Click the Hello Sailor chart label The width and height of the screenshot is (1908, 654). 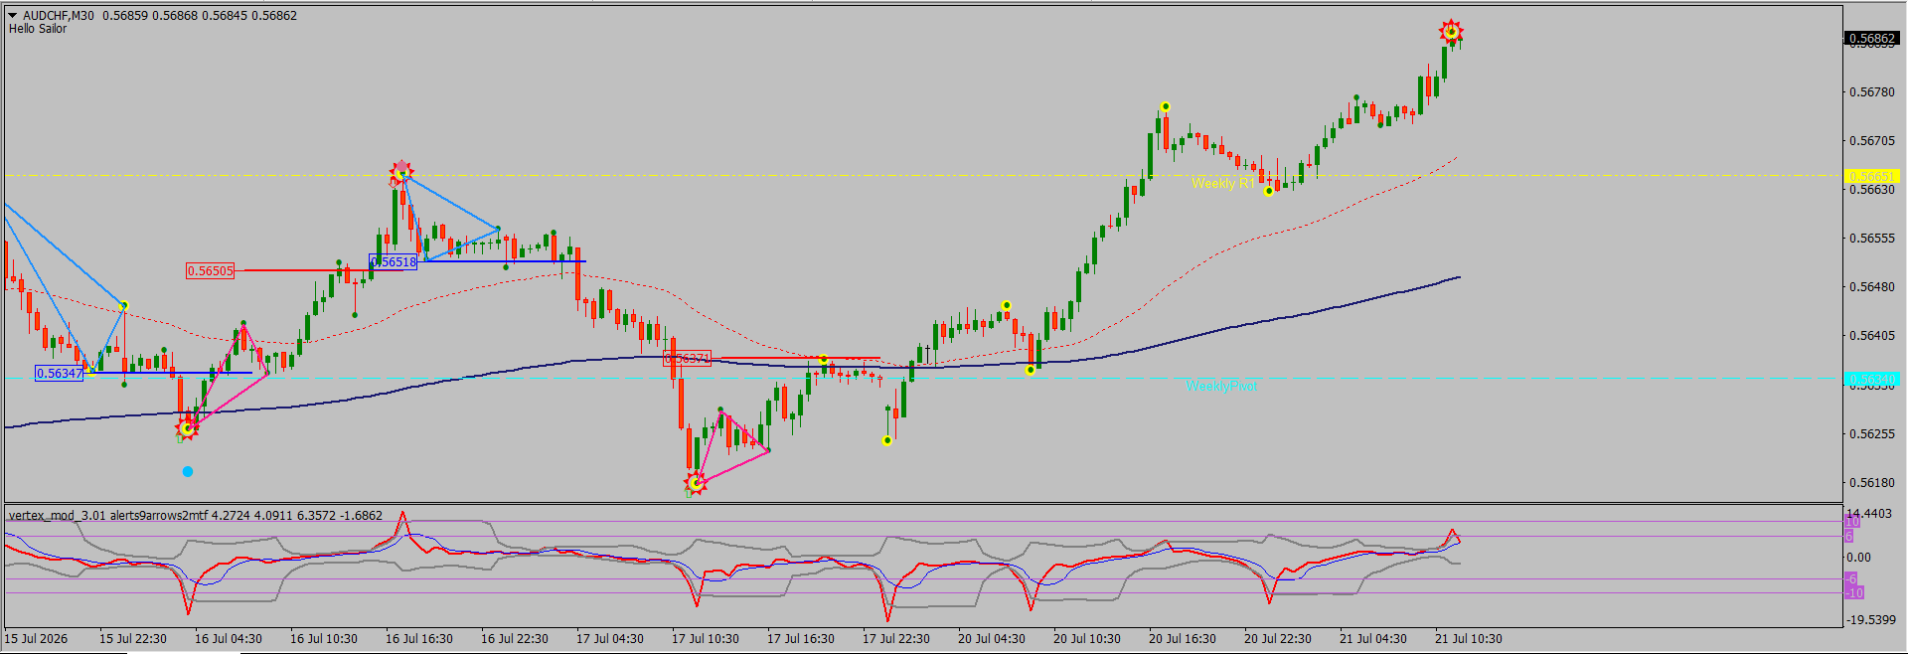(x=38, y=29)
